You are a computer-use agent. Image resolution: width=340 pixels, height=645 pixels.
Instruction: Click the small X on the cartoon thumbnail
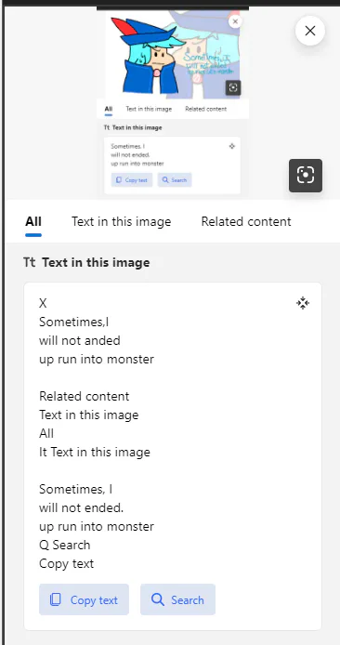[x=235, y=21]
